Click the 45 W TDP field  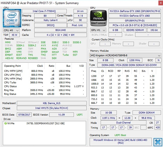[x=14, y=35]
